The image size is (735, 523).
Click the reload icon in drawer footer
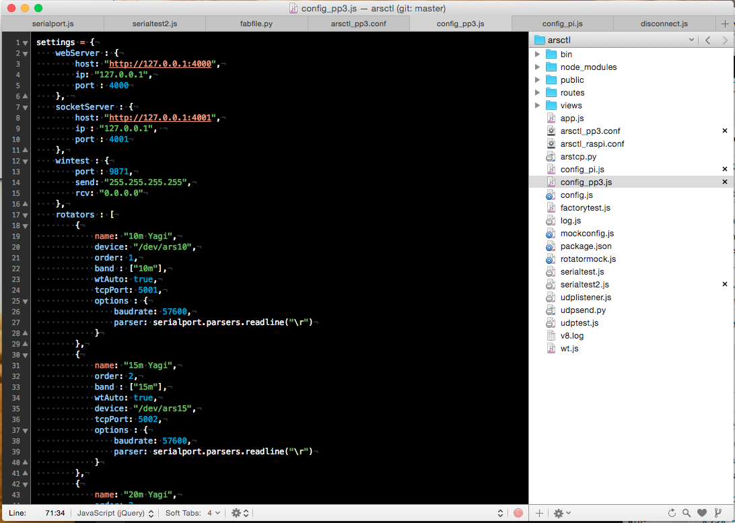(x=672, y=513)
